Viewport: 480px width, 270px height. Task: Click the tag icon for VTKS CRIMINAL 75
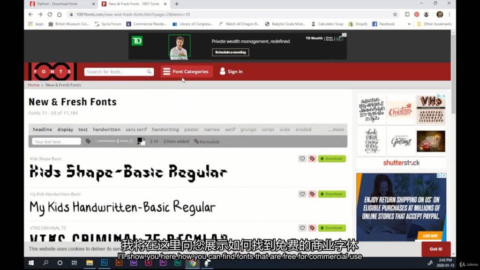312,228
